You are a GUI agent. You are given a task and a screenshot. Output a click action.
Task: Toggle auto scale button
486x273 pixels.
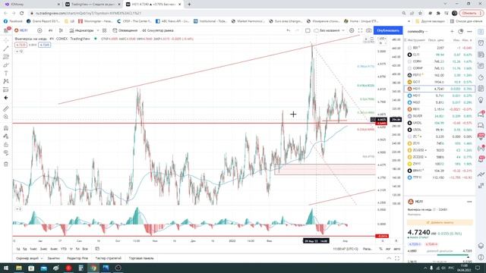[396, 249]
